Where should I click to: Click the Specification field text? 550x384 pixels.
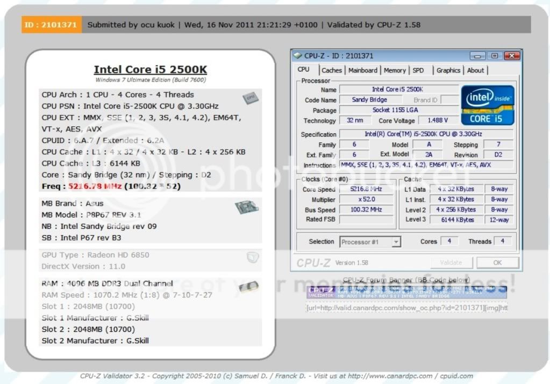pos(426,134)
